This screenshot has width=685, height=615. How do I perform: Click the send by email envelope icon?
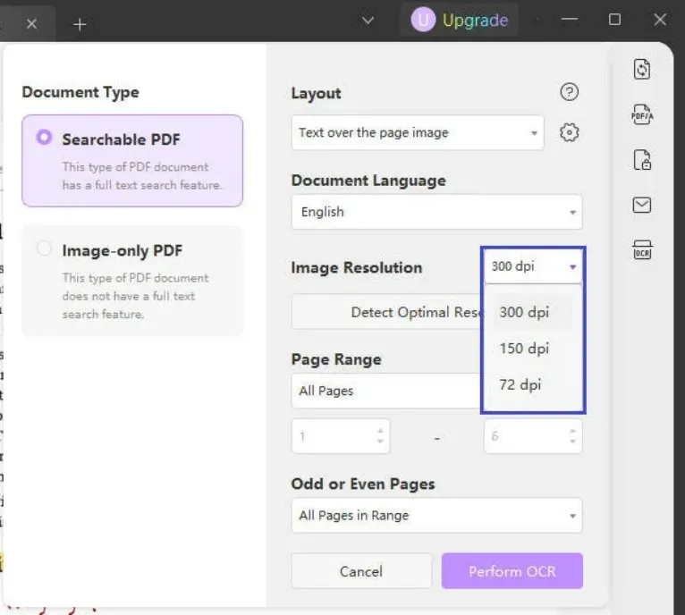pyautogui.click(x=642, y=205)
